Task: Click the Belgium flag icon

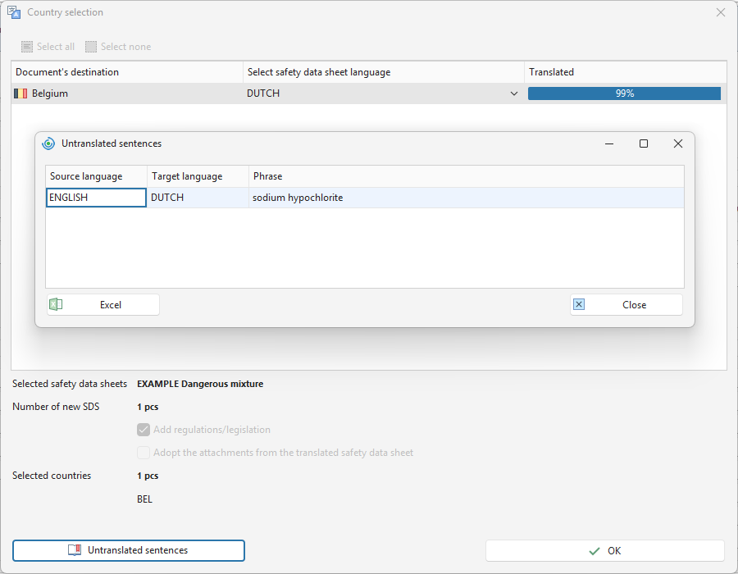Action: [x=20, y=93]
